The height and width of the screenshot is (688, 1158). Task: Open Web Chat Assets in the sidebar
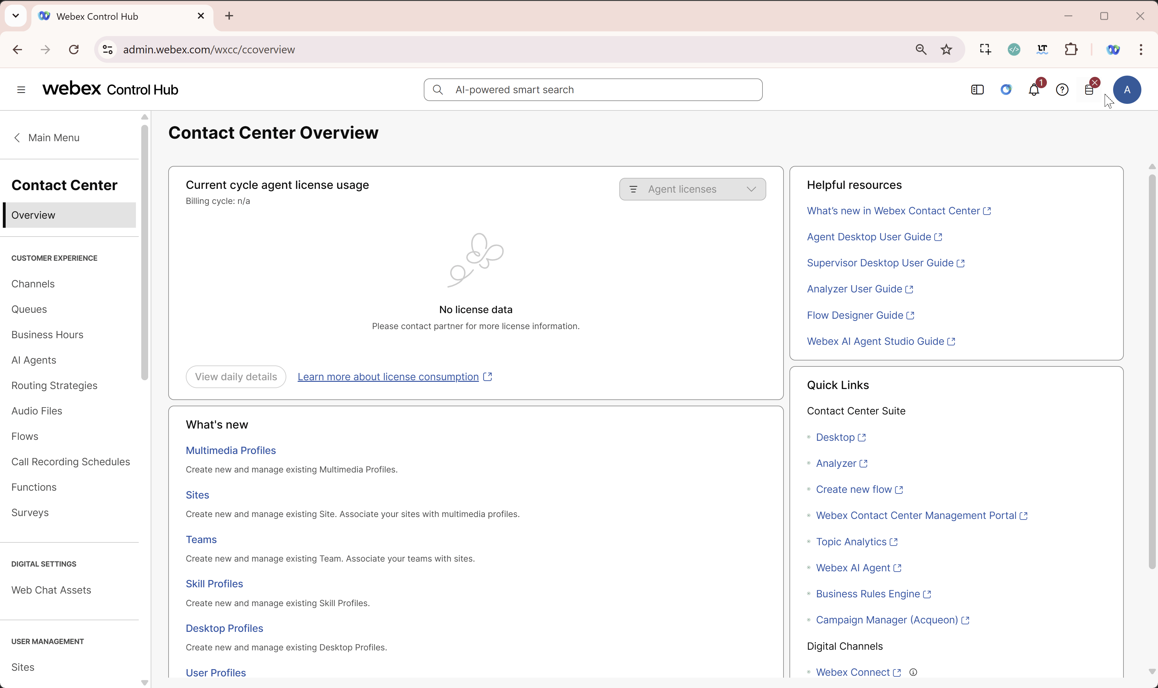point(51,590)
